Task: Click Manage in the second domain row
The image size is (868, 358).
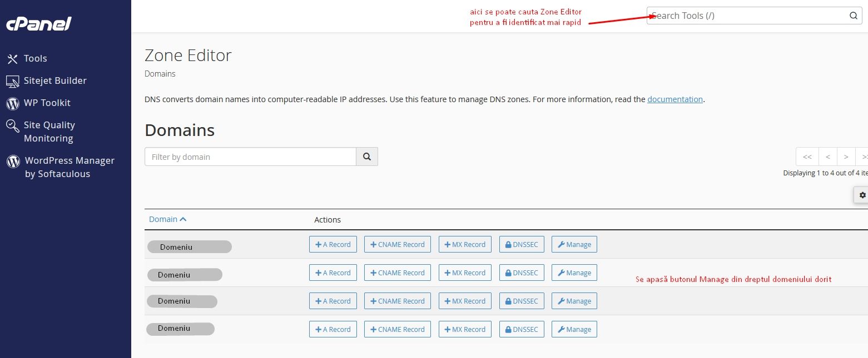Action: (574, 273)
